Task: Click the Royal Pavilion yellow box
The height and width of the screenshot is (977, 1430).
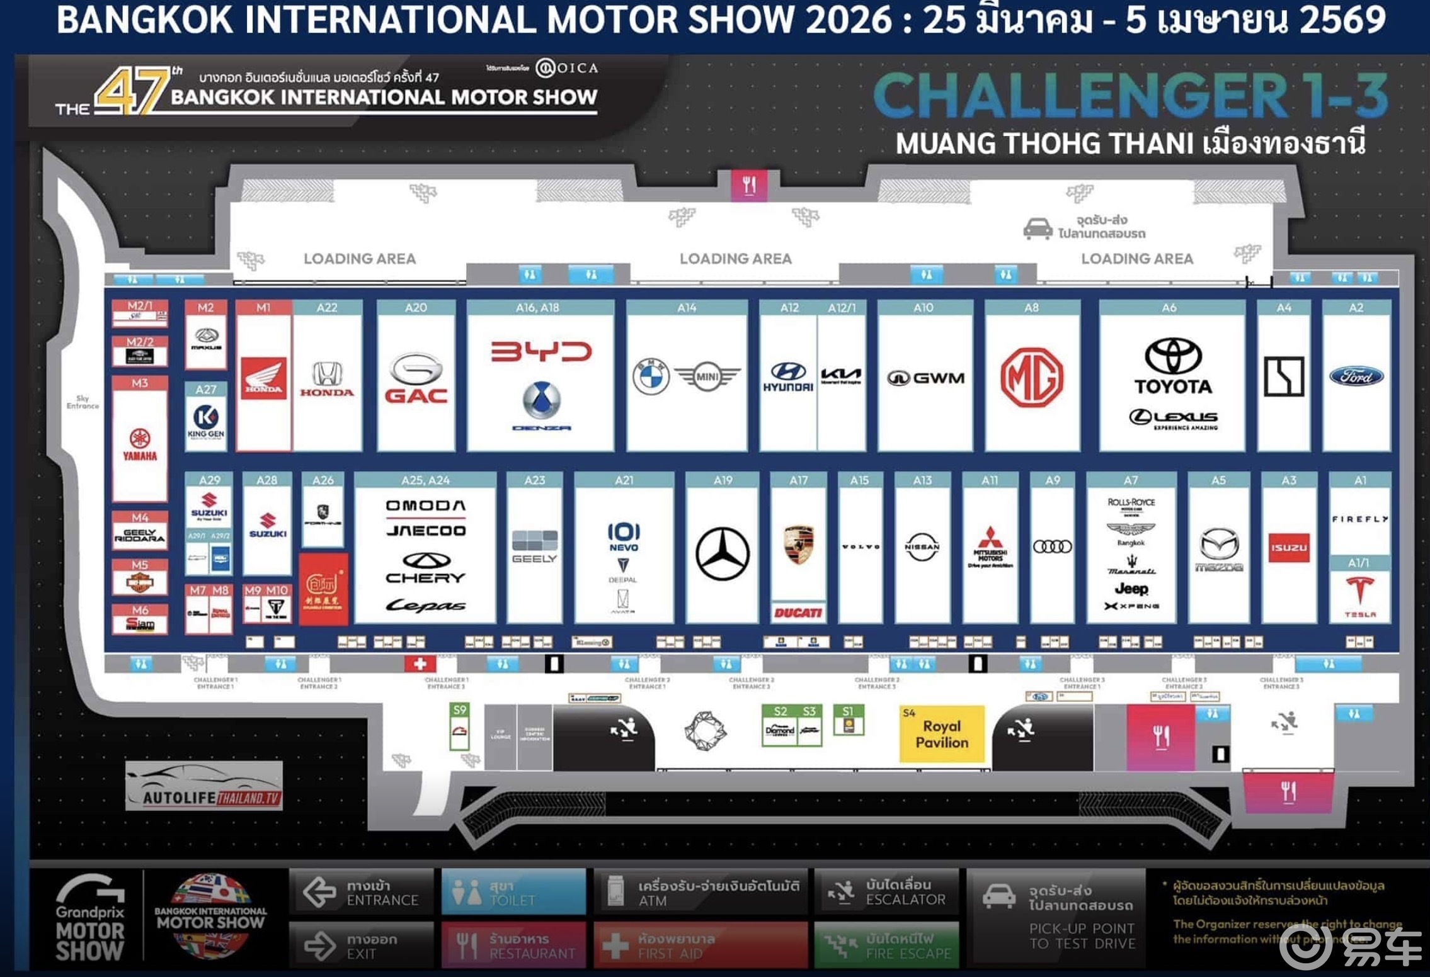Action: point(941,734)
